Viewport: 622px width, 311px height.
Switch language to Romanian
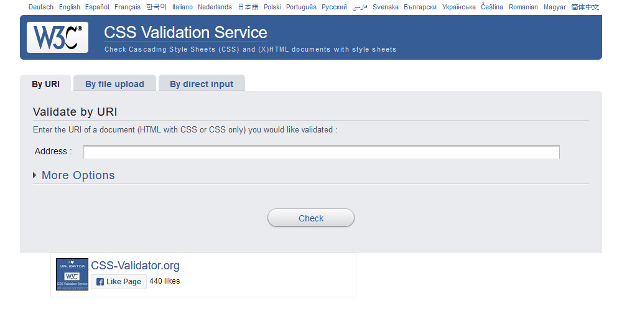524,7
